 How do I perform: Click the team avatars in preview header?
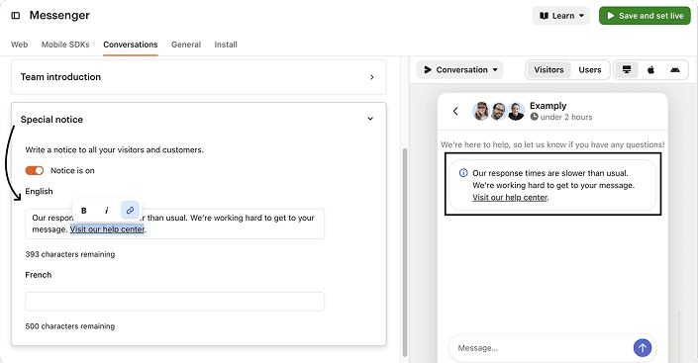pos(499,111)
